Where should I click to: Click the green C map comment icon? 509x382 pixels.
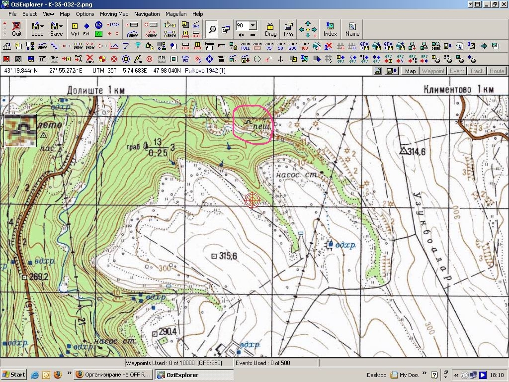tap(99, 33)
